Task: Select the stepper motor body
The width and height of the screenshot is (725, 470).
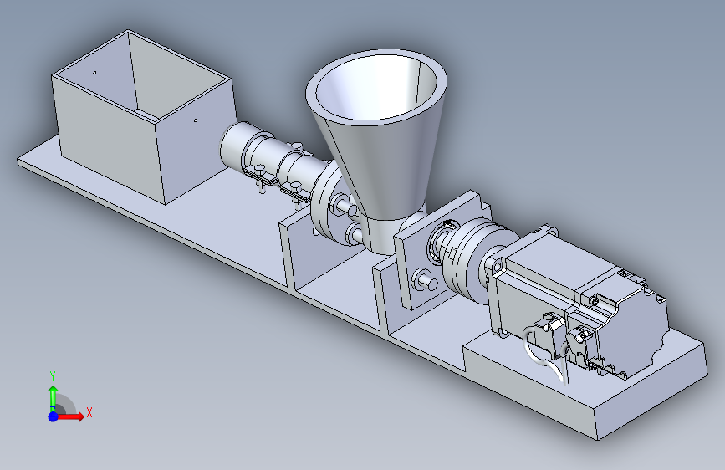Action: tap(578, 301)
